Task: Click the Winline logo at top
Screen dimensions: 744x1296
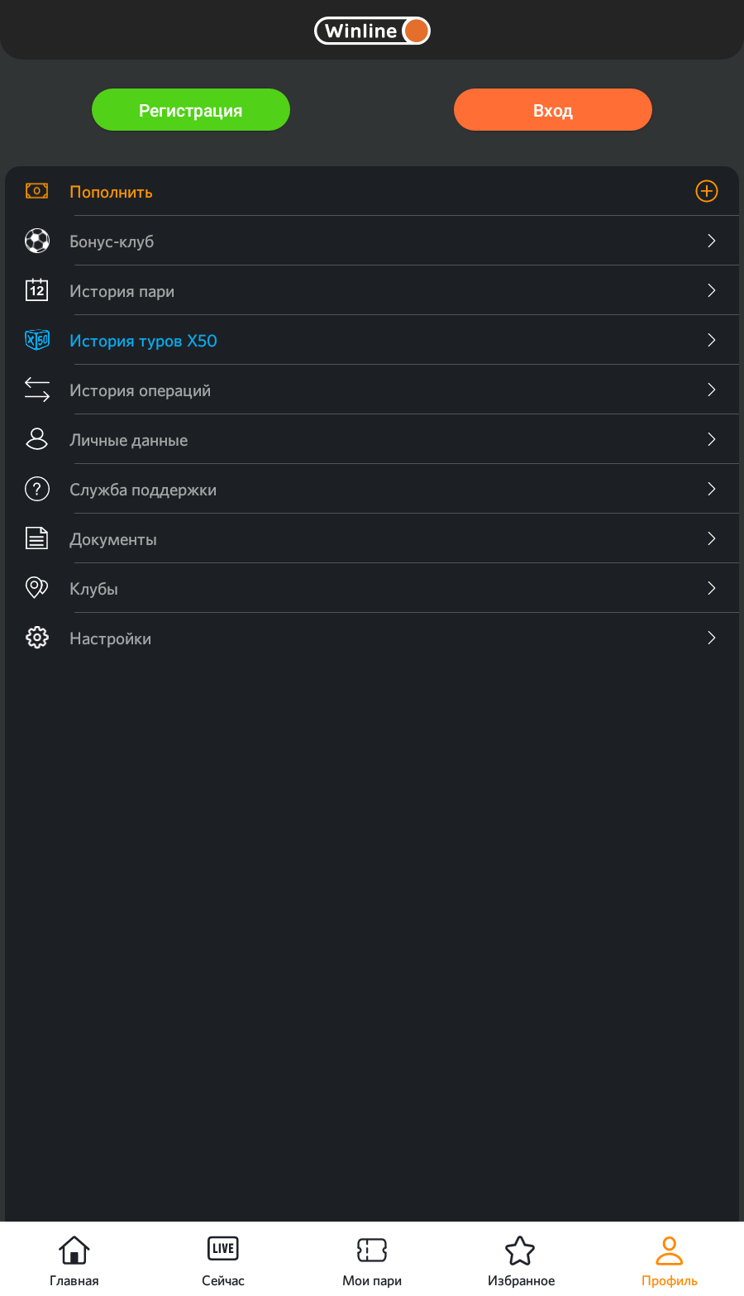Action: (372, 31)
